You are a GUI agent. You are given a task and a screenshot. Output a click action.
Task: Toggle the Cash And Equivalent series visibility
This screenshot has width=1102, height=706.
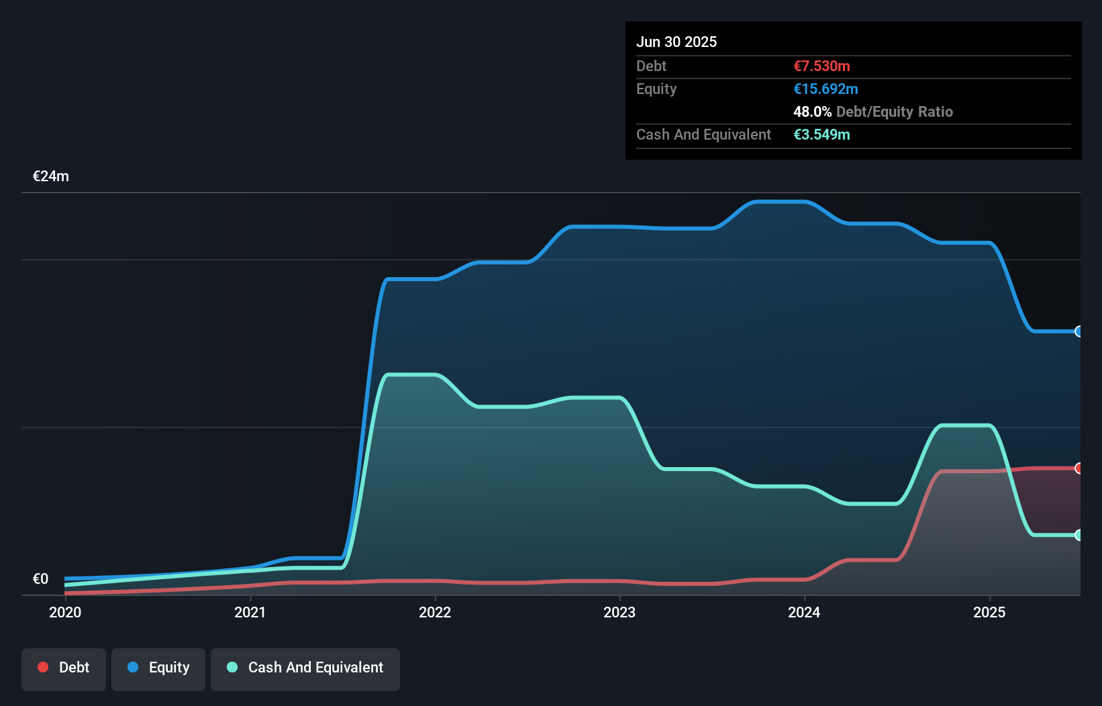(305, 668)
